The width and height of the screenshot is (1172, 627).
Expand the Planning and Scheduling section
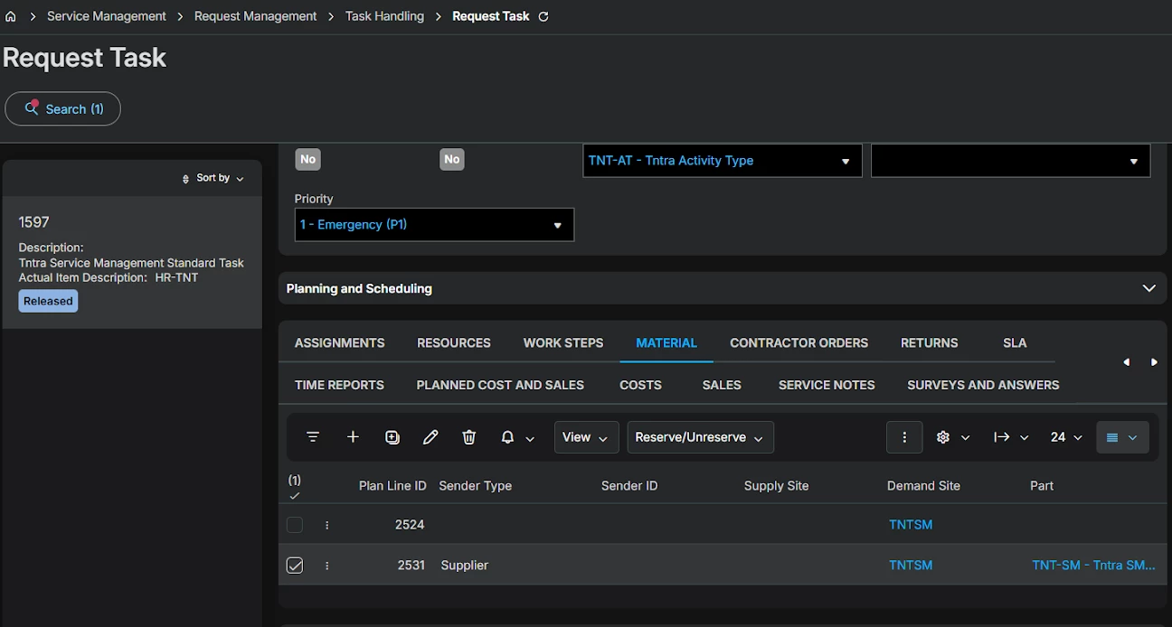click(x=1148, y=288)
